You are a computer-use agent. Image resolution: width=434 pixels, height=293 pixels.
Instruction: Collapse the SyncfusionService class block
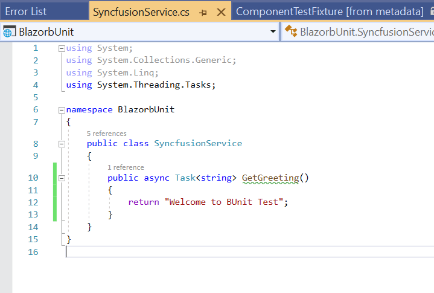point(62,144)
